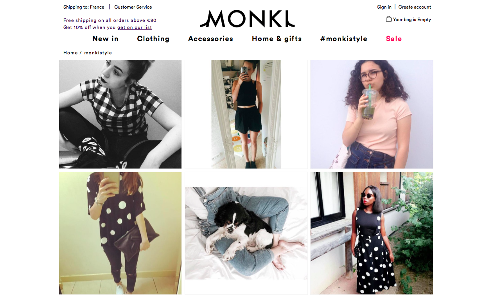The height and width of the screenshot is (296, 494).
Task: Open Customer Service page
Action: [133, 7]
